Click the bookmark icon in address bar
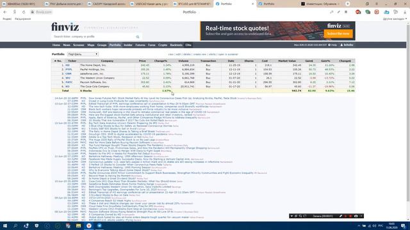Screen dimensions: 410x230 coord(346,12)
